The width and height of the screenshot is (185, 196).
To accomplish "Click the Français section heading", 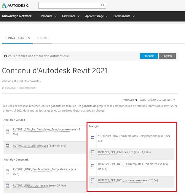I will [94, 126].
